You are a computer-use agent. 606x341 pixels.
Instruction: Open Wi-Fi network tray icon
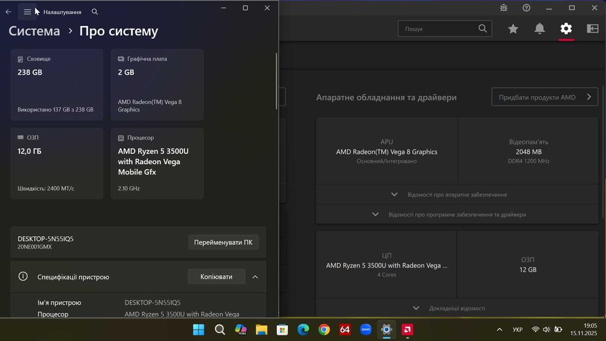pos(535,329)
